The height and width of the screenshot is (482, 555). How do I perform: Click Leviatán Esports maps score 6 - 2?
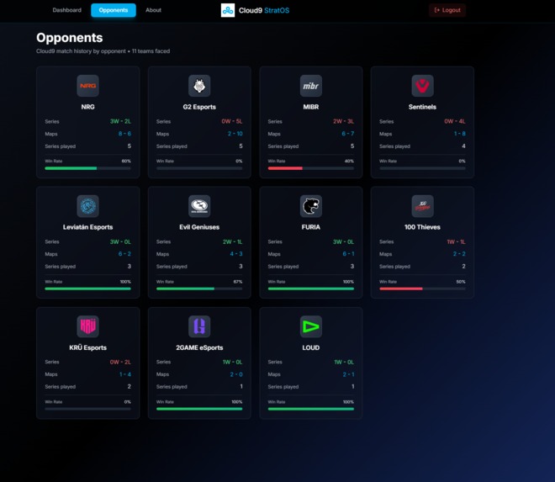point(124,253)
